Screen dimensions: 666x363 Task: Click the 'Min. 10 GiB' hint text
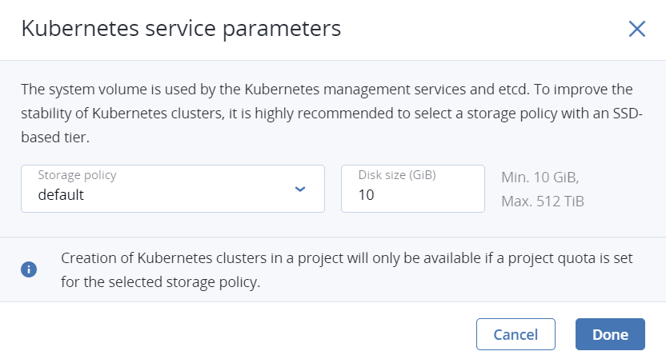coord(539,178)
